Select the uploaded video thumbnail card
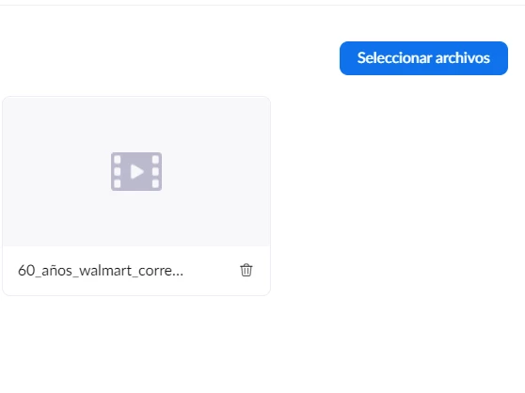Image resolution: width=525 pixels, height=393 pixels. point(136,196)
